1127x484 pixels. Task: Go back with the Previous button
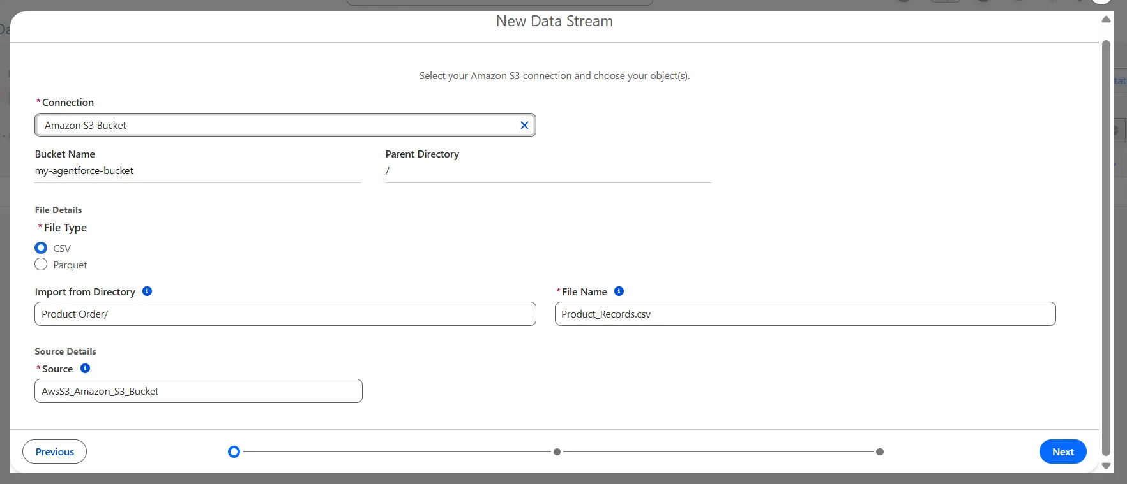pos(54,451)
